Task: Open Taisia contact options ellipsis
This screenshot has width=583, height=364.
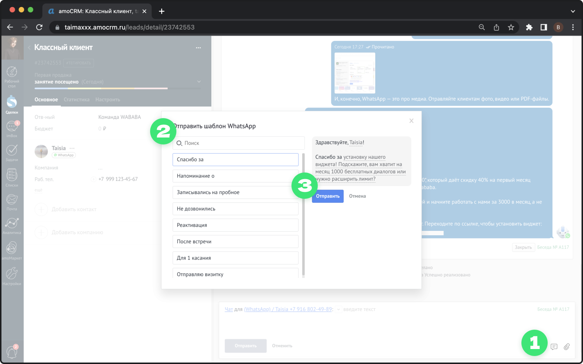Action: 72,148
